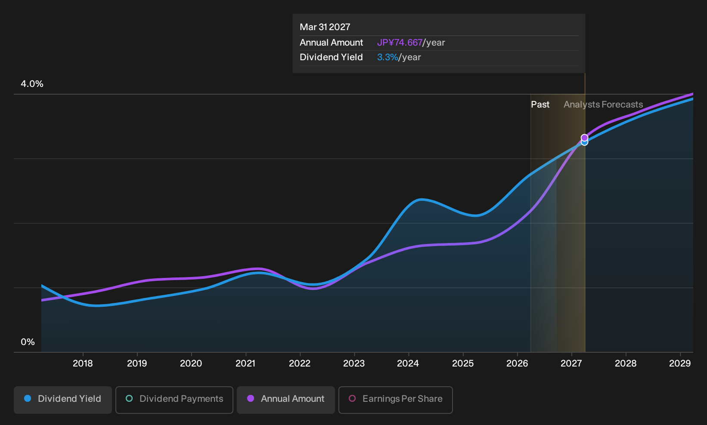Enable the Dividend Payments series
This screenshot has width=707, height=425.
pyautogui.click(x=174, y=400)
